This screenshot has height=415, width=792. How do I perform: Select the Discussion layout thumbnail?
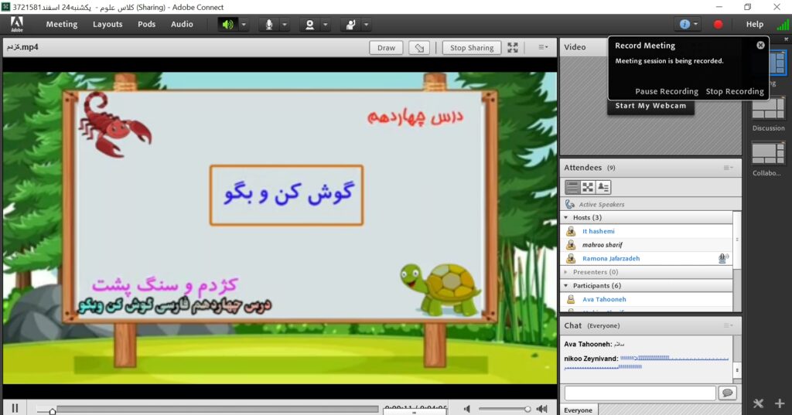pyautogui.click(x=768, y=109)
